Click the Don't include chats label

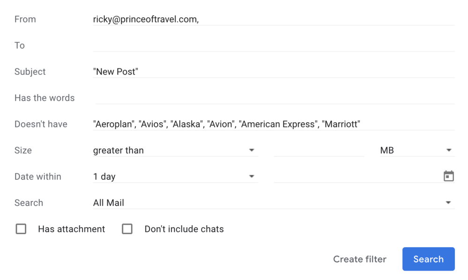tap(184, 229)
